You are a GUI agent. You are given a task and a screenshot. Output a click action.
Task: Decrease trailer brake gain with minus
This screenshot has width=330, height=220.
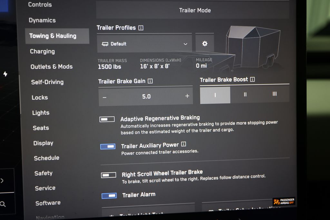(x=105, y=97)
